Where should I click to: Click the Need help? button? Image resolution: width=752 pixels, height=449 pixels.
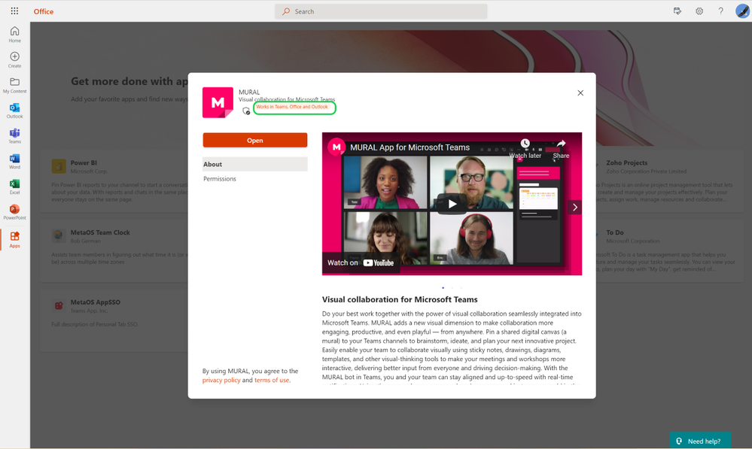pos(700,441)
